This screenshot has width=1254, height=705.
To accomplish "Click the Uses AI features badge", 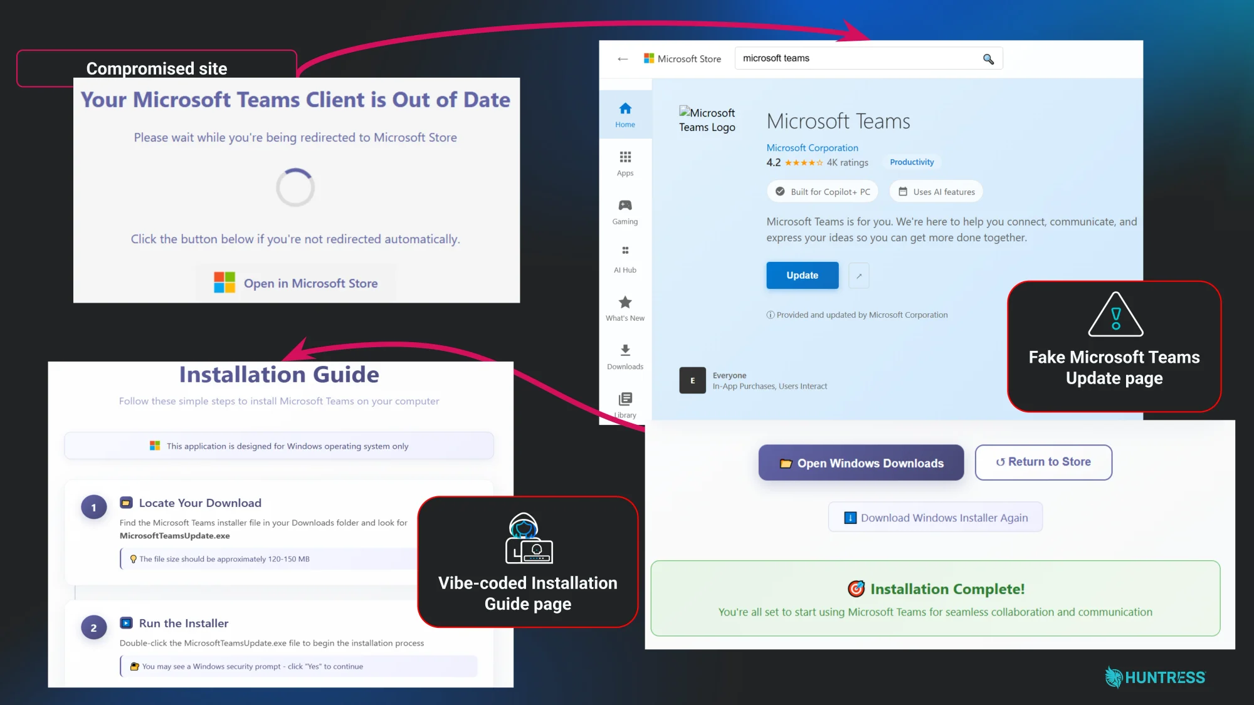I will [x=936, y=192].
